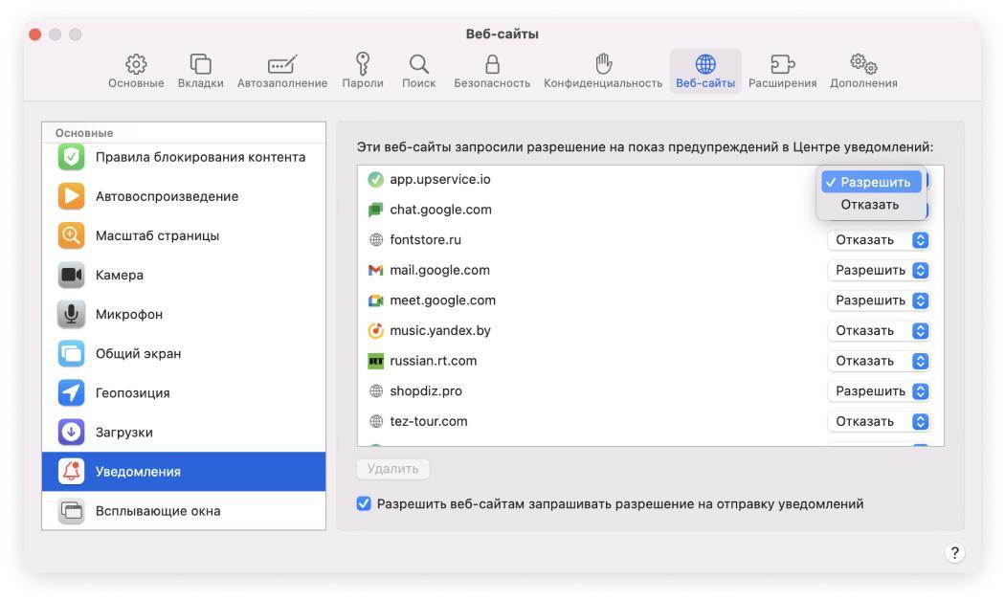This screenshot has height=601, width=1005.
Task: Click the Камера icon in the sidebar
Action: (71, 275)
